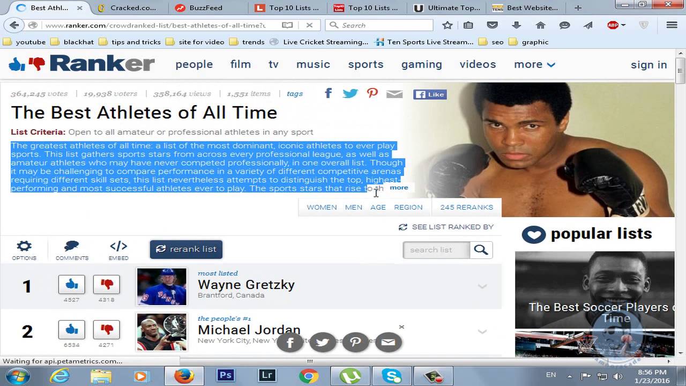Open the Firefox hamburger menu
Screen dimensions: 686x386
click(672, 25)
